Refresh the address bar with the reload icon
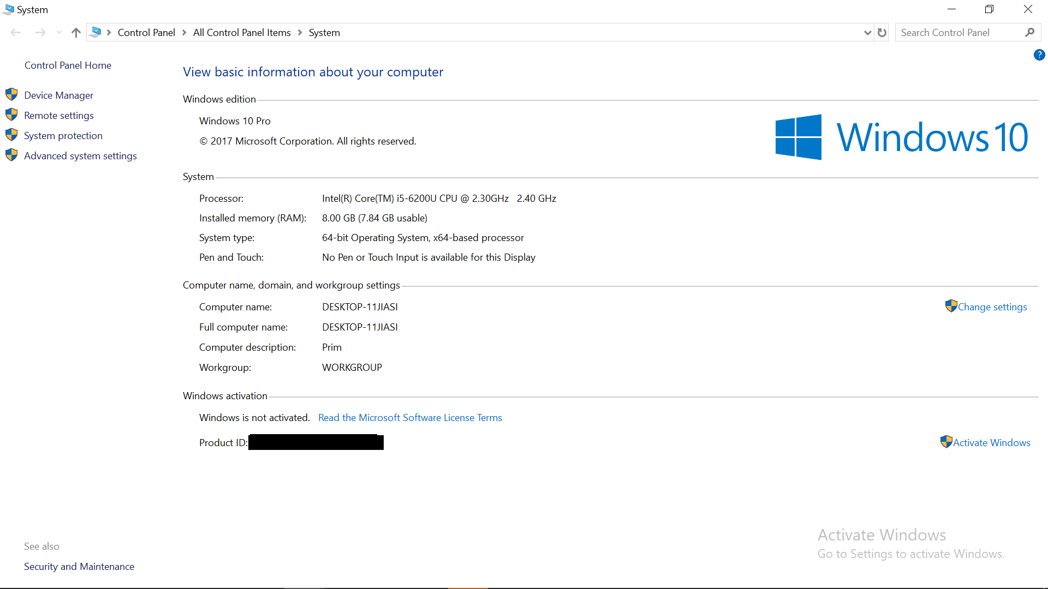 (x=882, y=33)
